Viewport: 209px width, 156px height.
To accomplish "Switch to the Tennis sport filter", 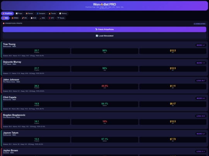I will click(61, 18).
